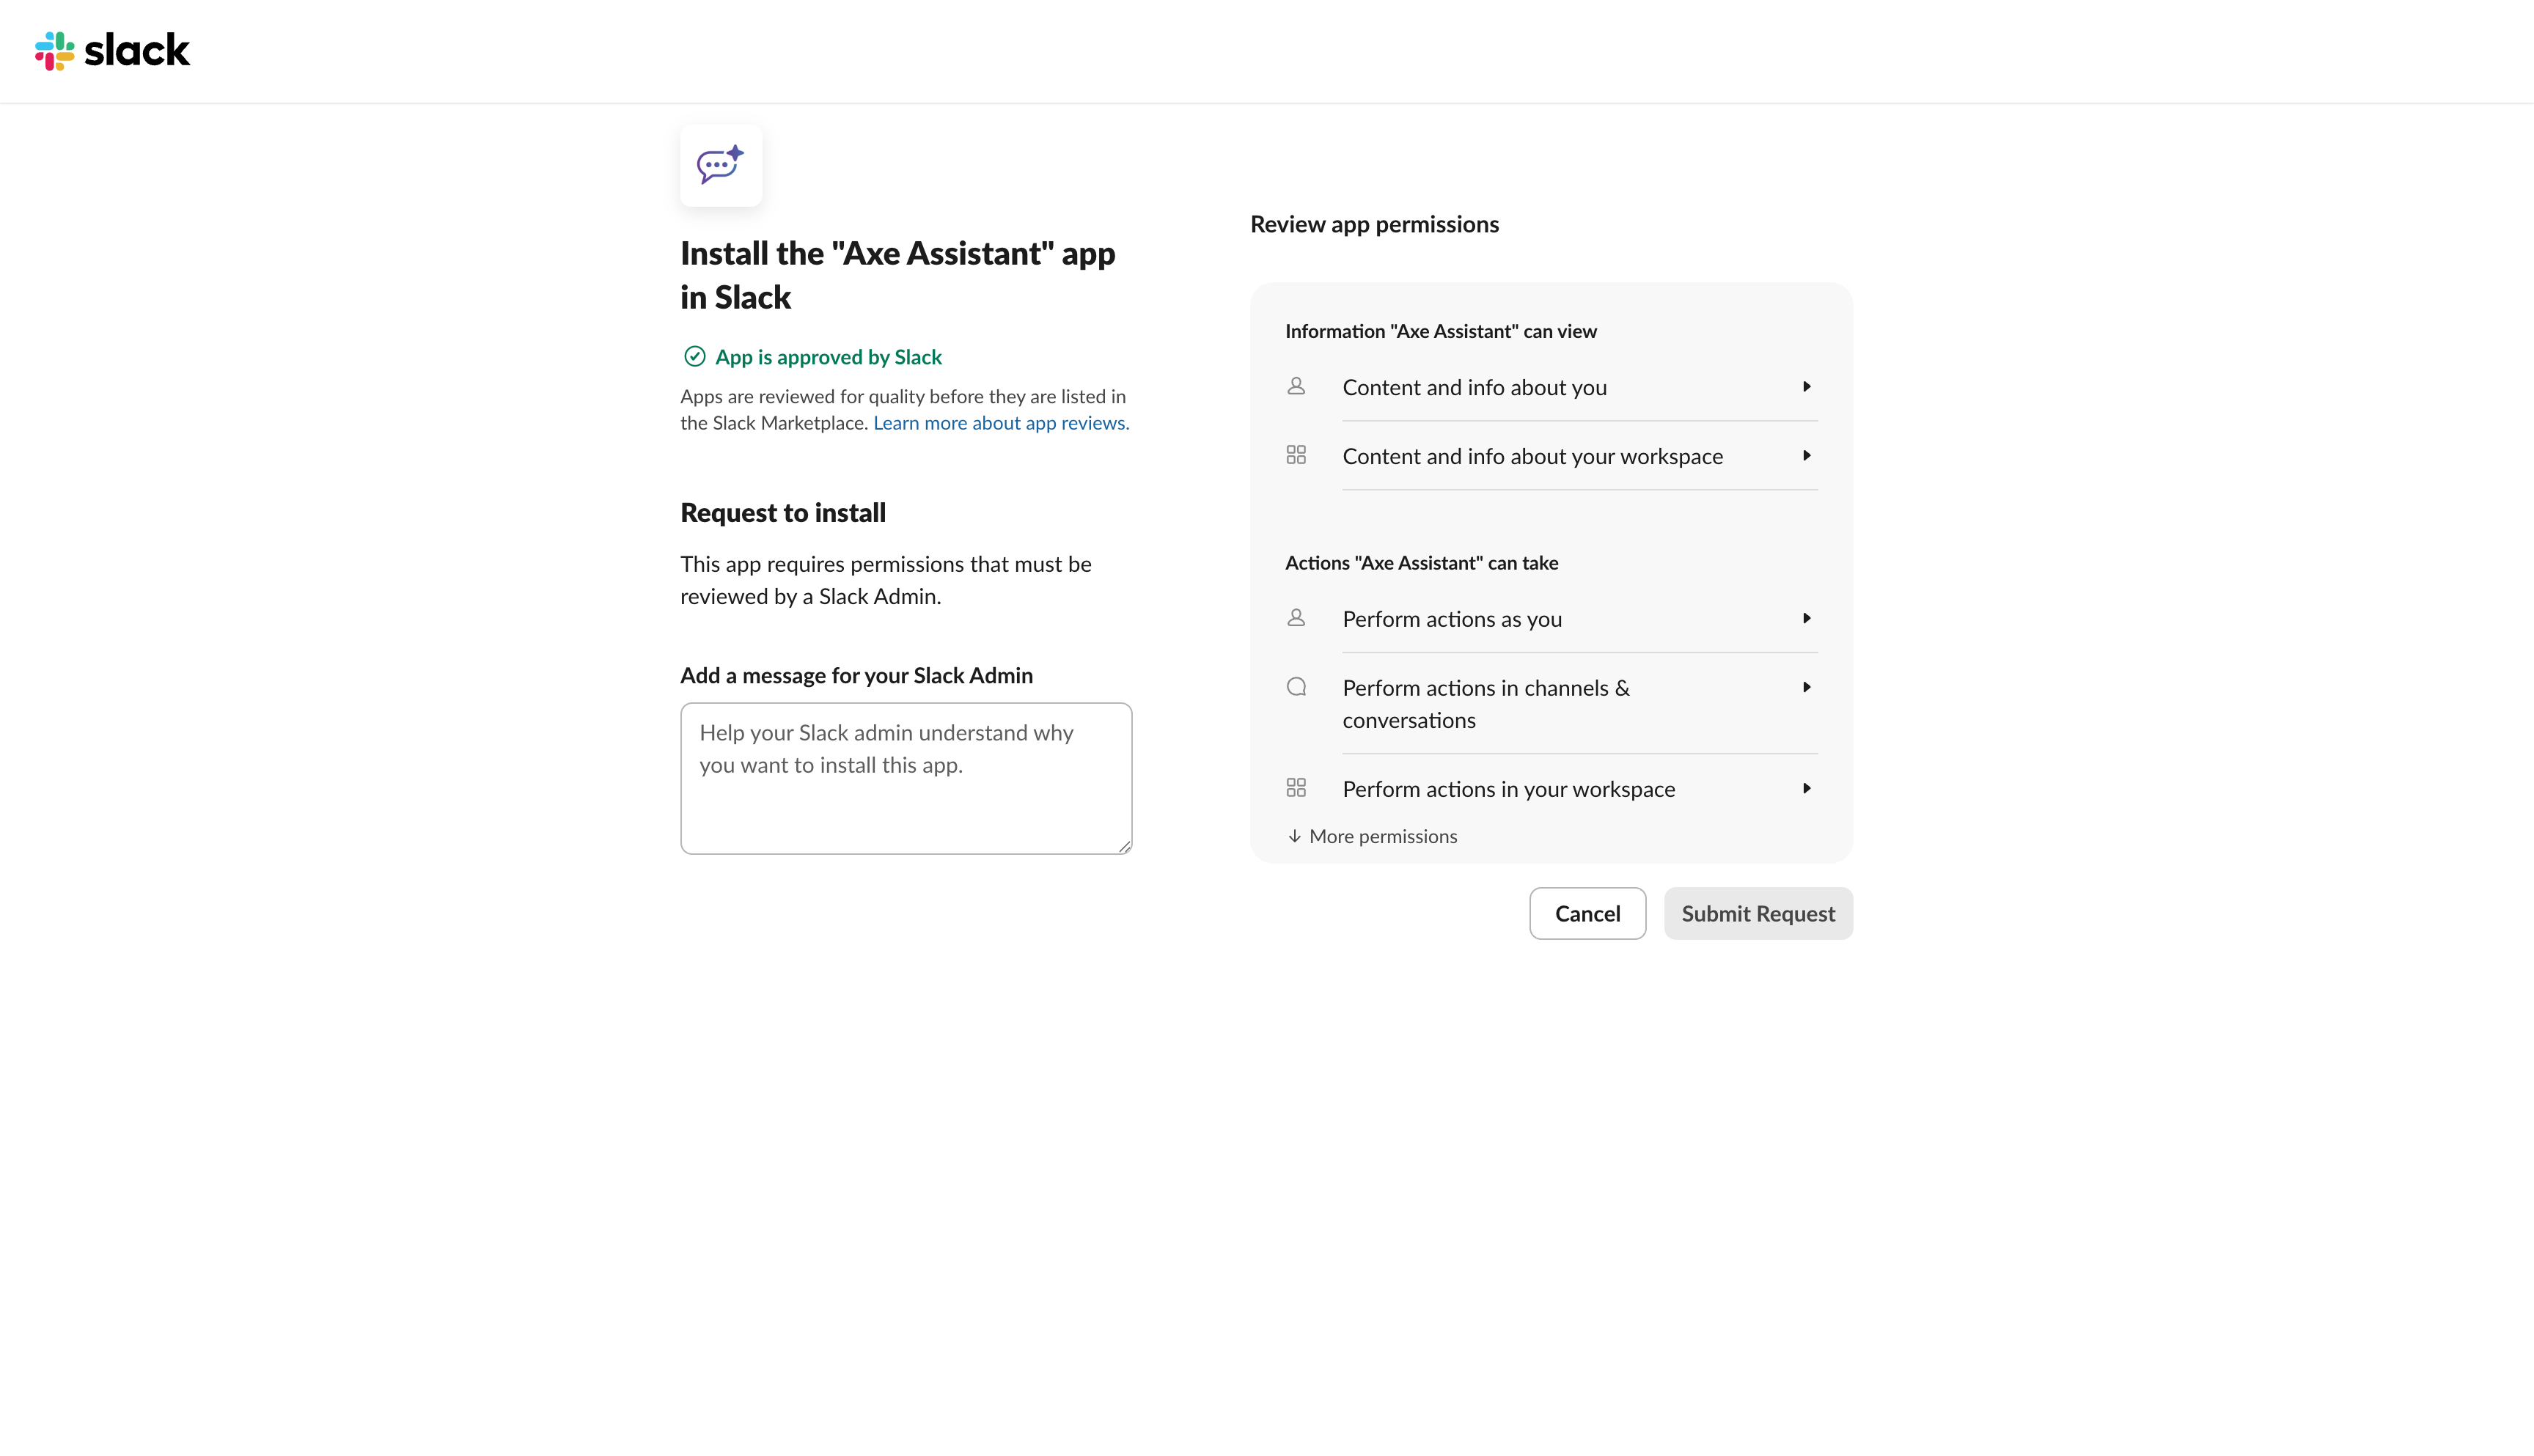Click grid icon beside Content and info about your workspace
2534x1456 pixels.
(1296, 455)
